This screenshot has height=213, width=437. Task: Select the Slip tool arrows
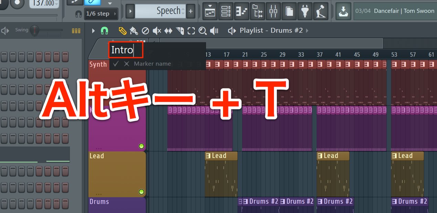pyautogui.click(x=168, y=31)
